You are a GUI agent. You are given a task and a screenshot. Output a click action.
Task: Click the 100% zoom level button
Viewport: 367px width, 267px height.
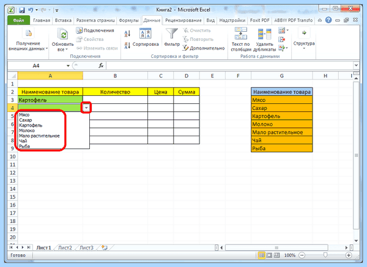click(290, 255)
